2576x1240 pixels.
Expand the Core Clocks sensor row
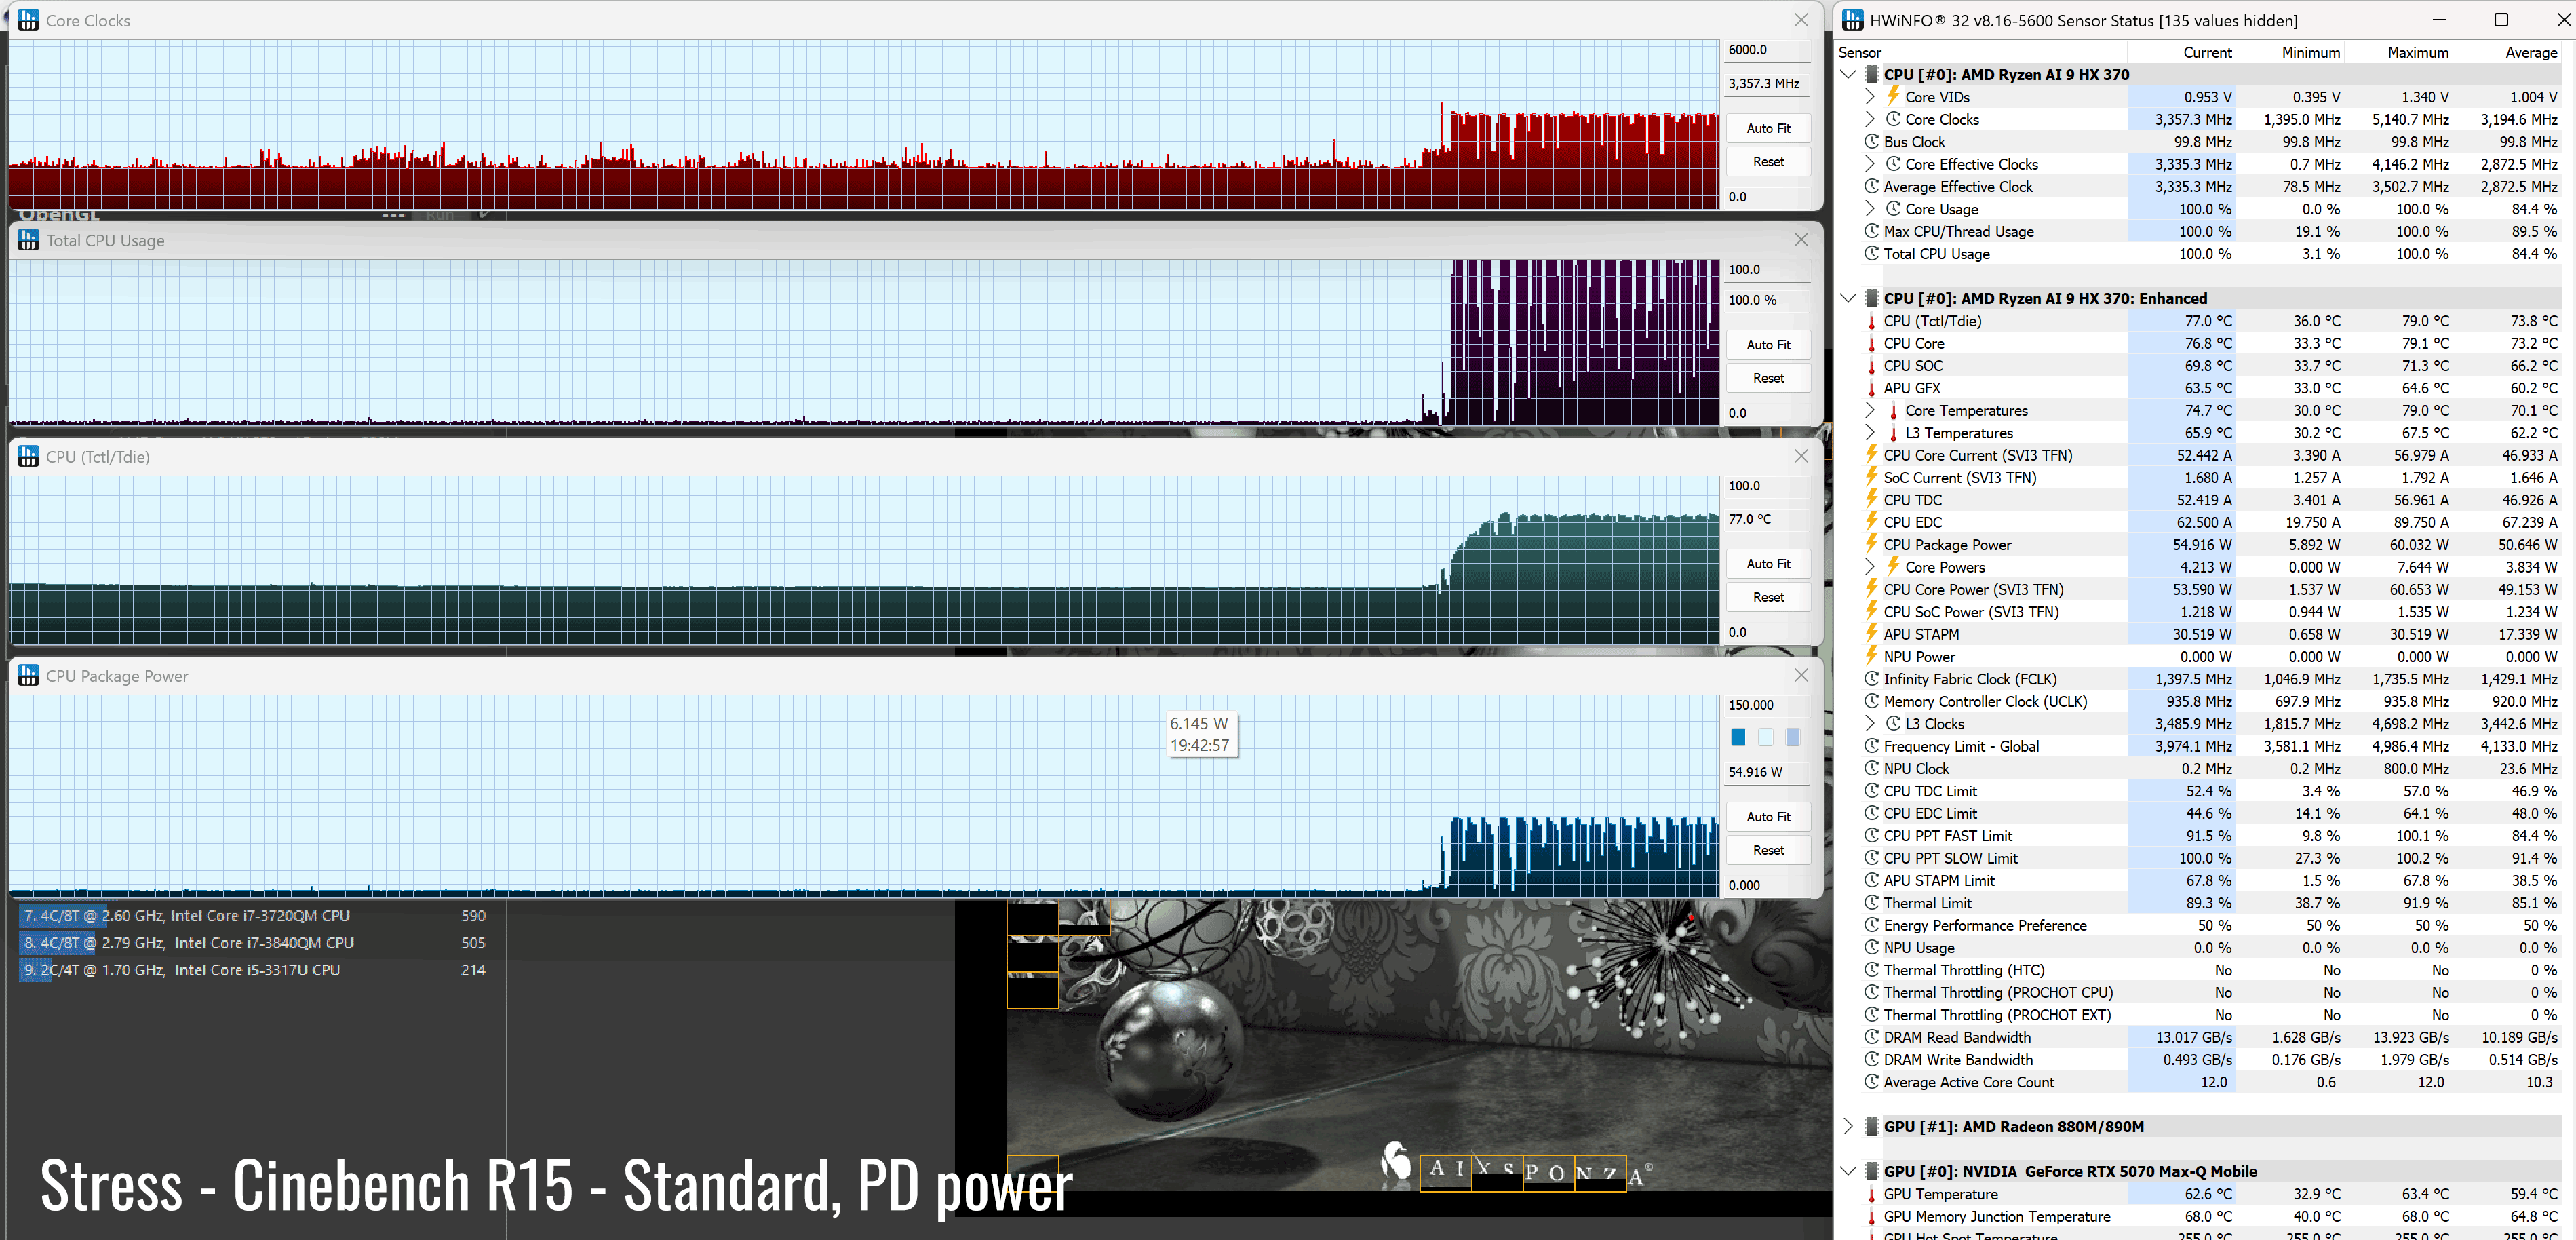coord(1869,119)
